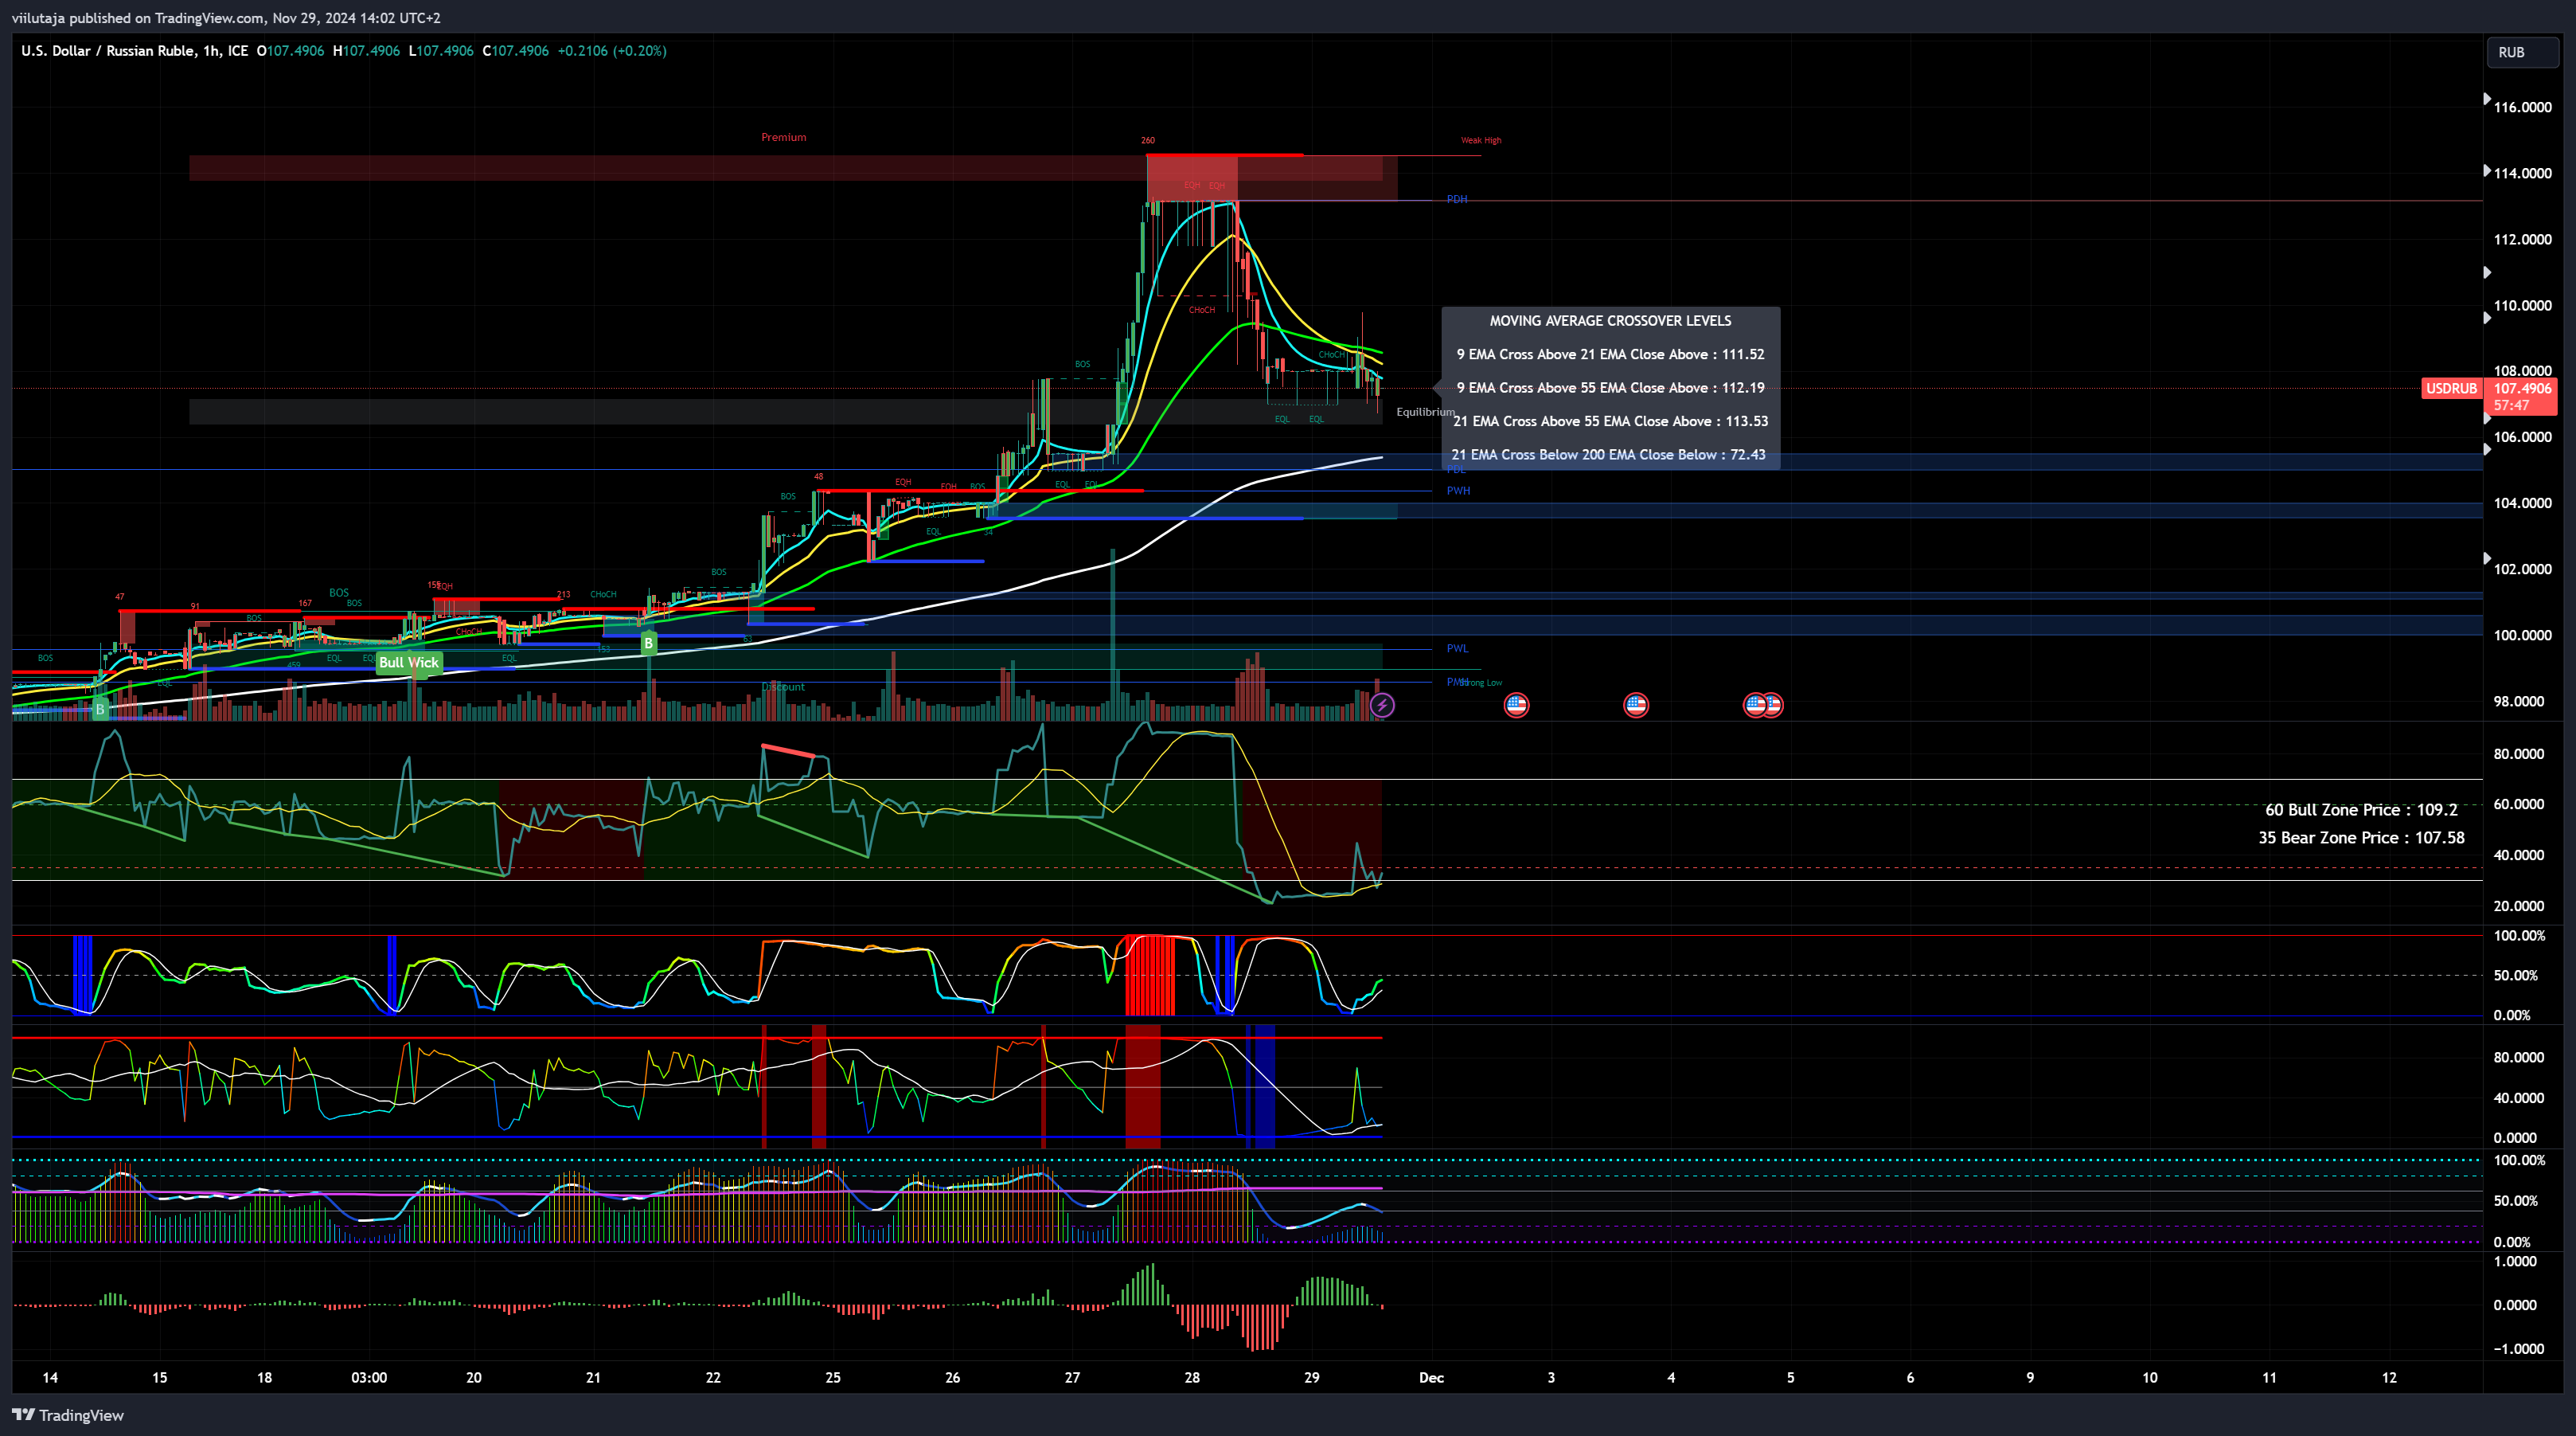
Task: Select the 9 EMA Cross Above 55 EMA row
Action: tap(1610, 387)
